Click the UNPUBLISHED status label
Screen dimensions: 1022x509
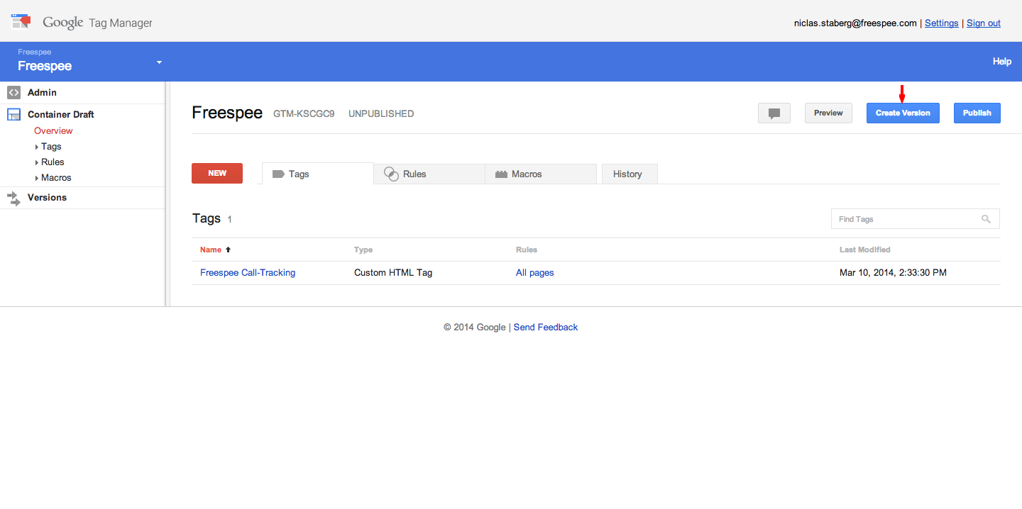(x=381, y=113)
